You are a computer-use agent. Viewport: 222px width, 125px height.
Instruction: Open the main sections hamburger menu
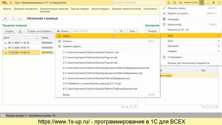pos(11,2)
